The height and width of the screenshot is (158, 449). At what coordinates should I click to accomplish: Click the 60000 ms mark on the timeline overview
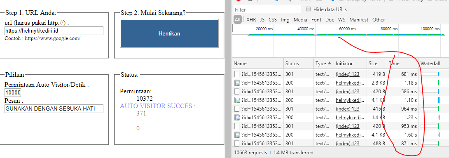(348, 29)
